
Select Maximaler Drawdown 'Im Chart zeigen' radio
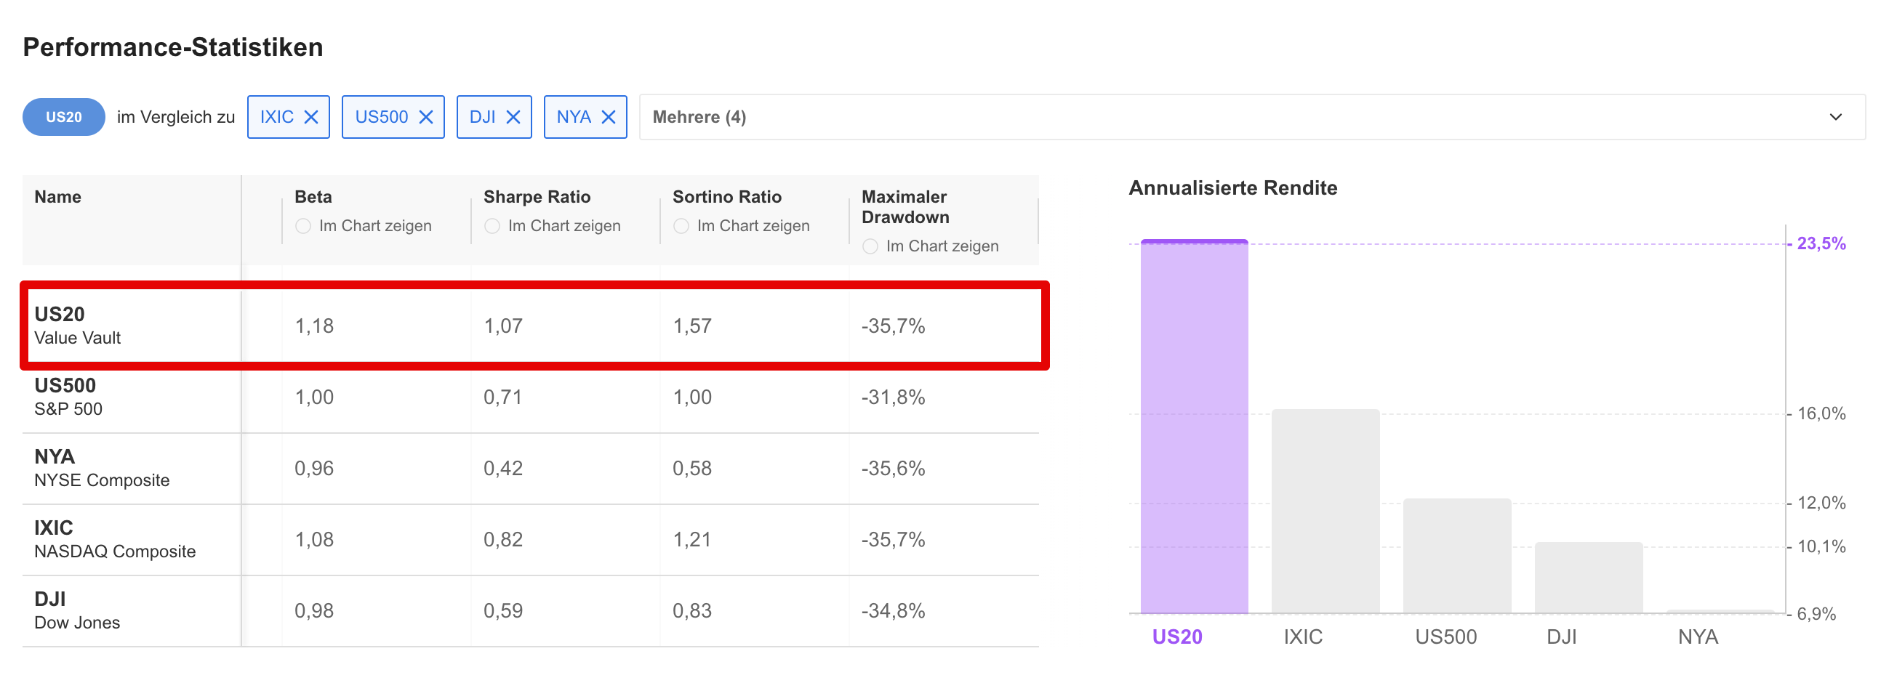pyautogui.click(x=870, y=247)
